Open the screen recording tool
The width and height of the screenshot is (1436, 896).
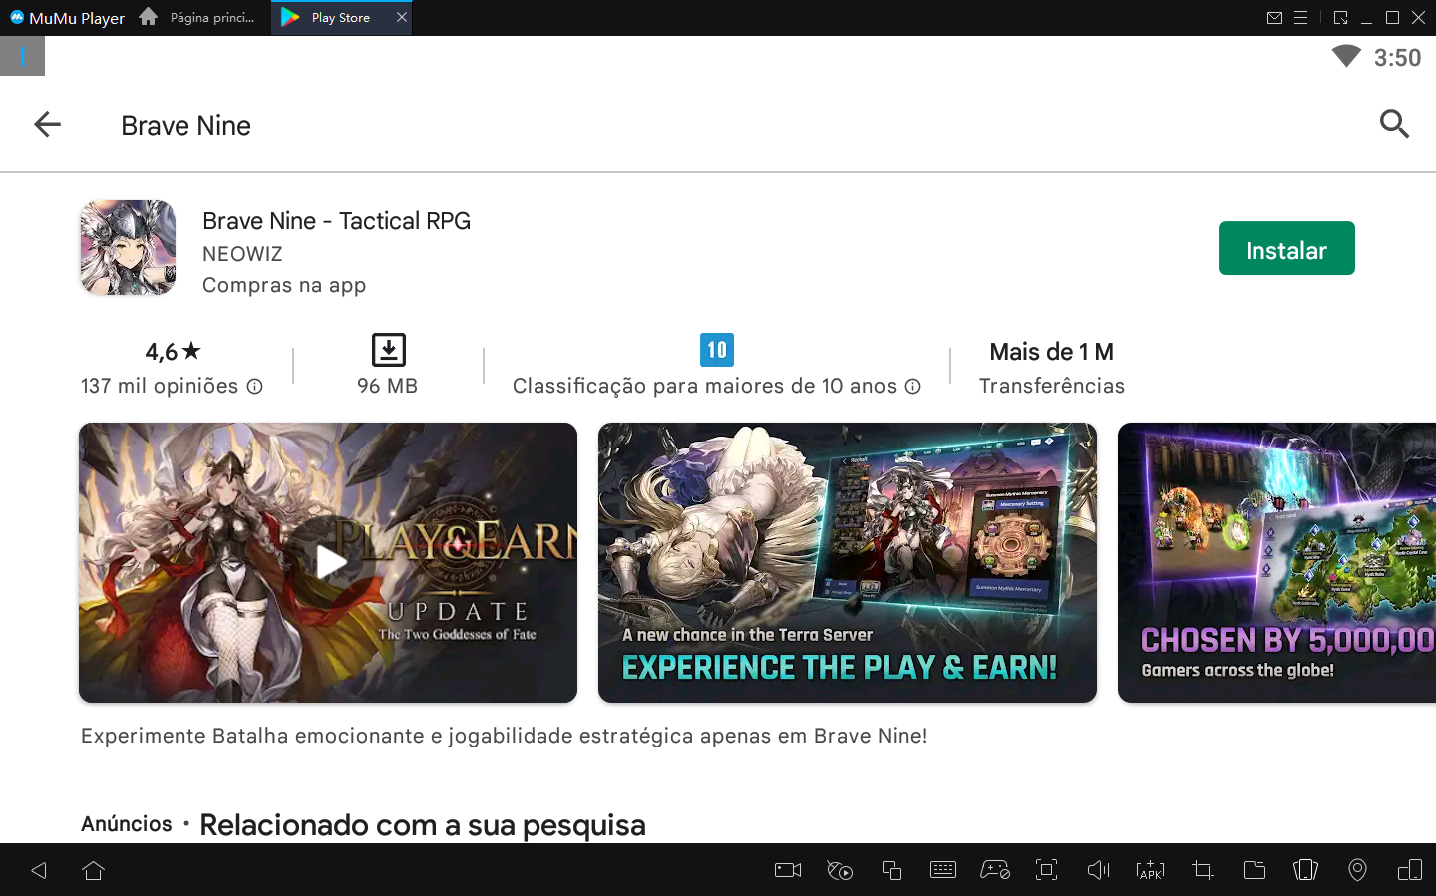pyautogui.click(x=786, y=870)
